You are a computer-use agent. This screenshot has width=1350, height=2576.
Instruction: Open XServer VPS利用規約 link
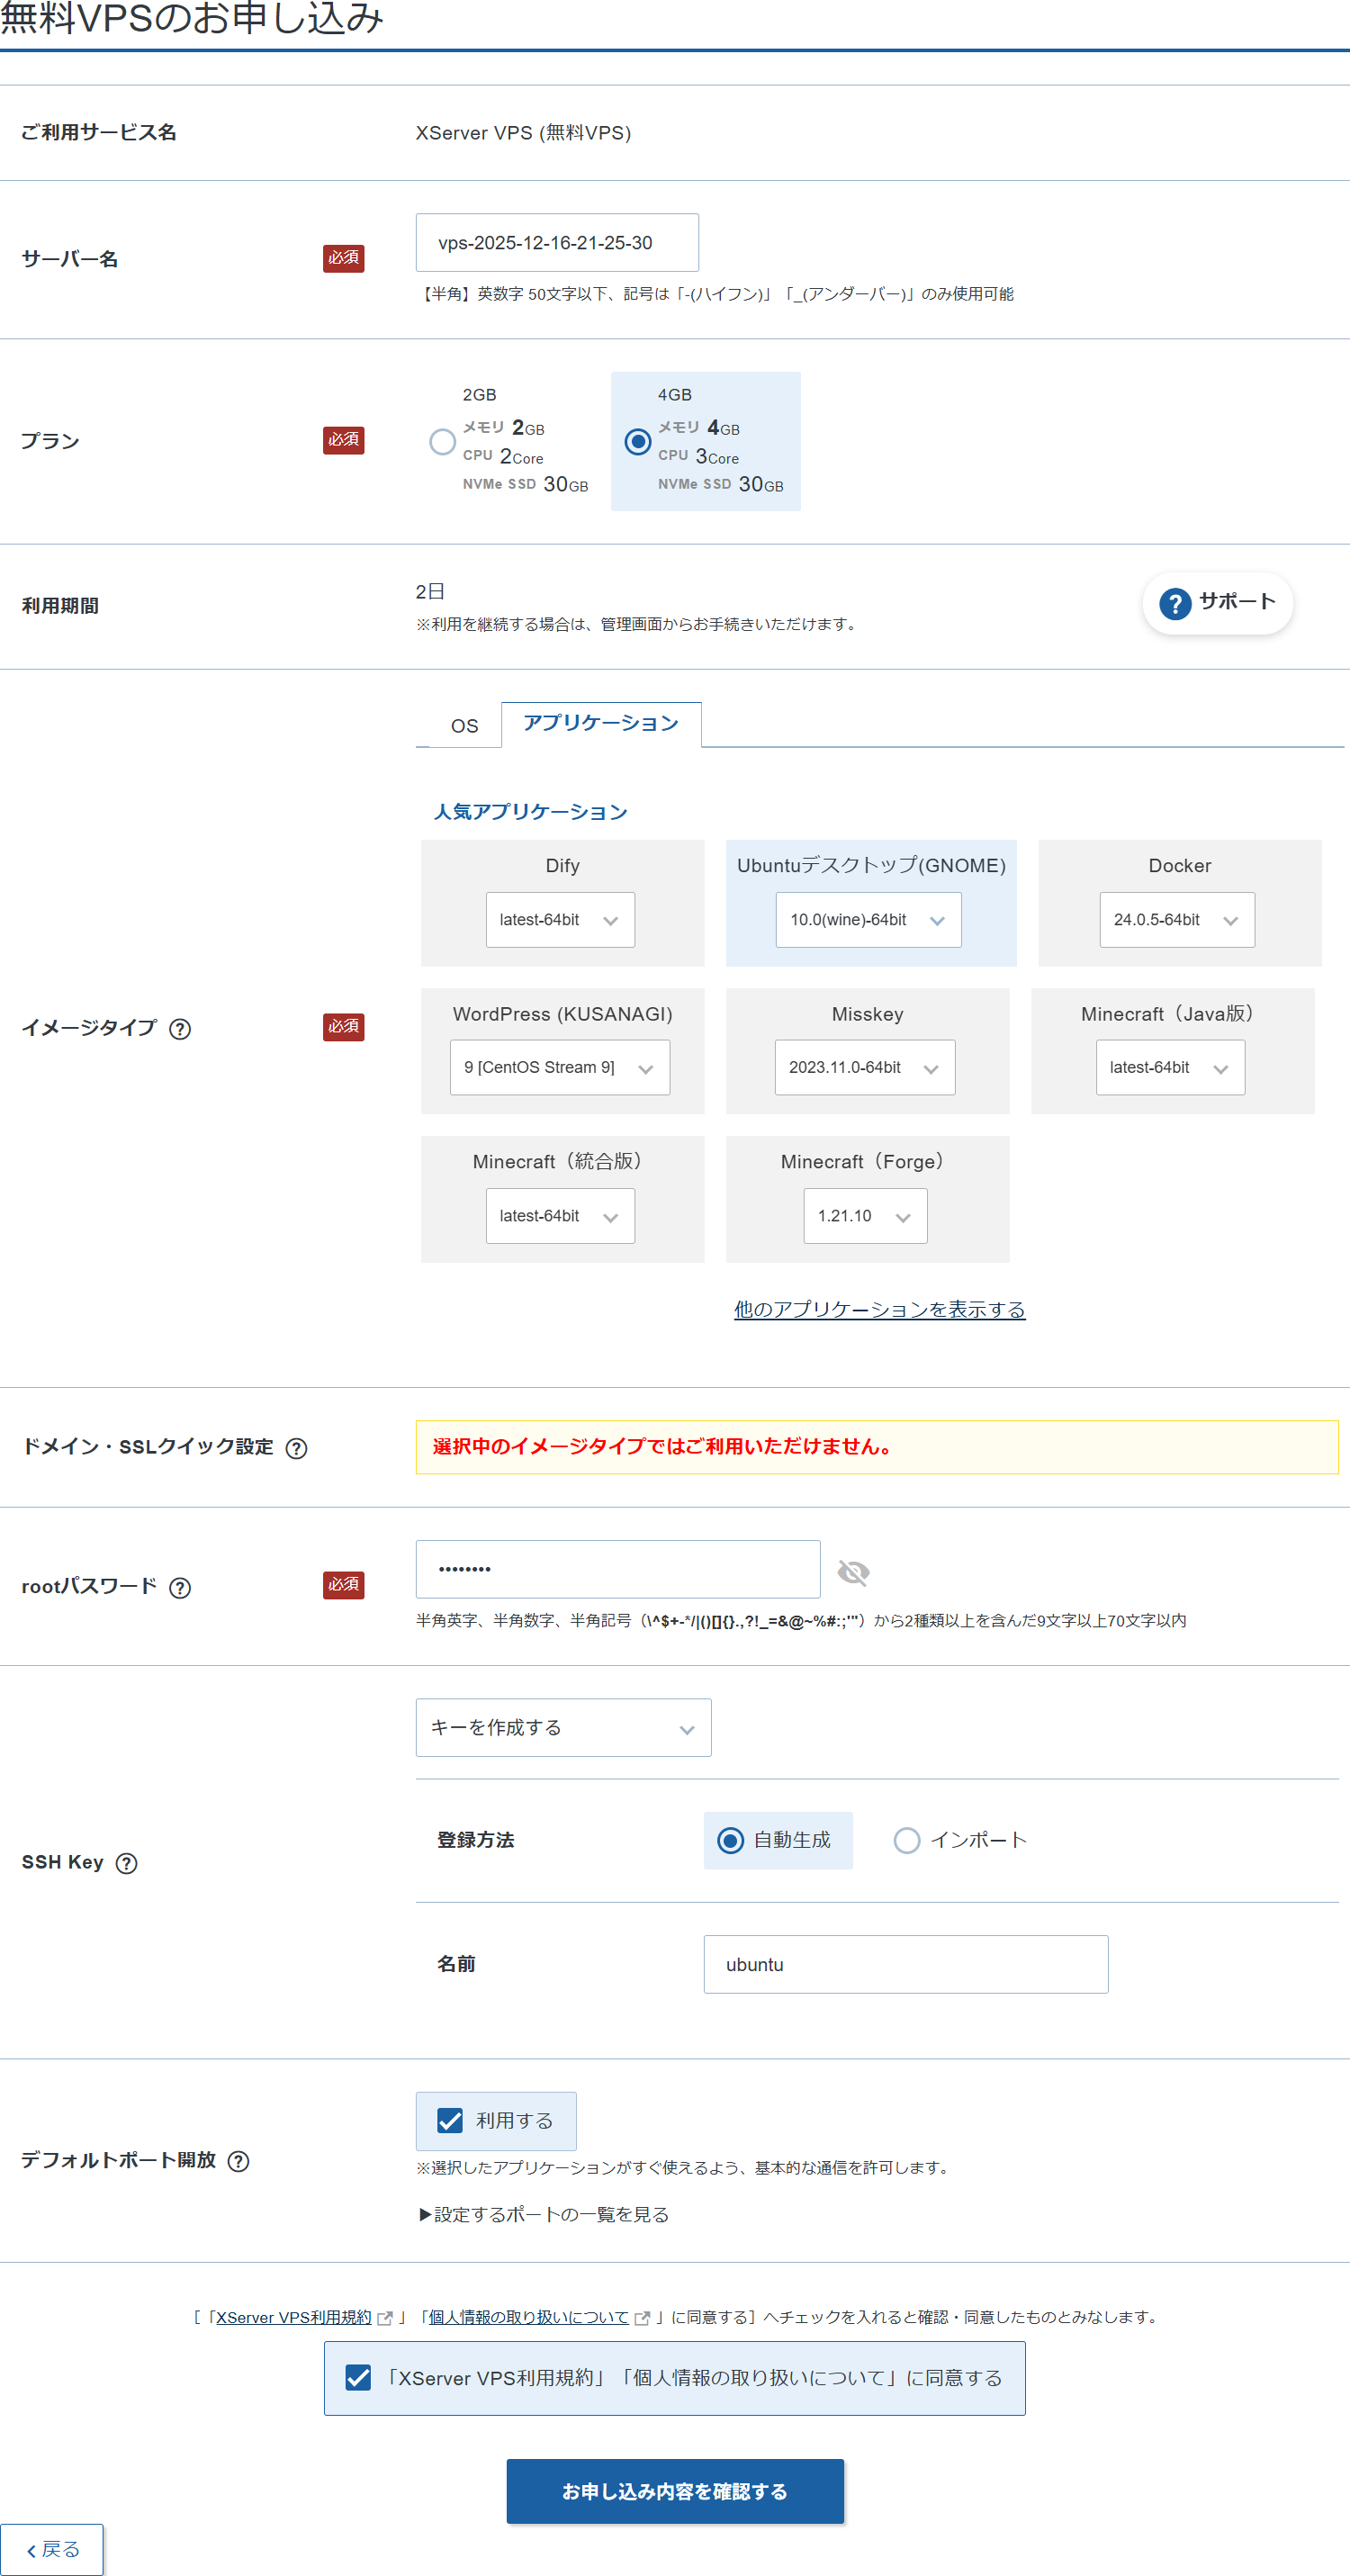pyautogui.click(x=294, y=2317)
